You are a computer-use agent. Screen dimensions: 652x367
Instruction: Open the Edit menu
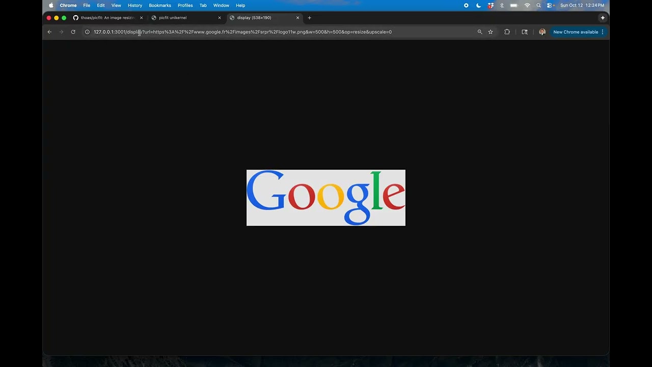(x=101, y=6)
